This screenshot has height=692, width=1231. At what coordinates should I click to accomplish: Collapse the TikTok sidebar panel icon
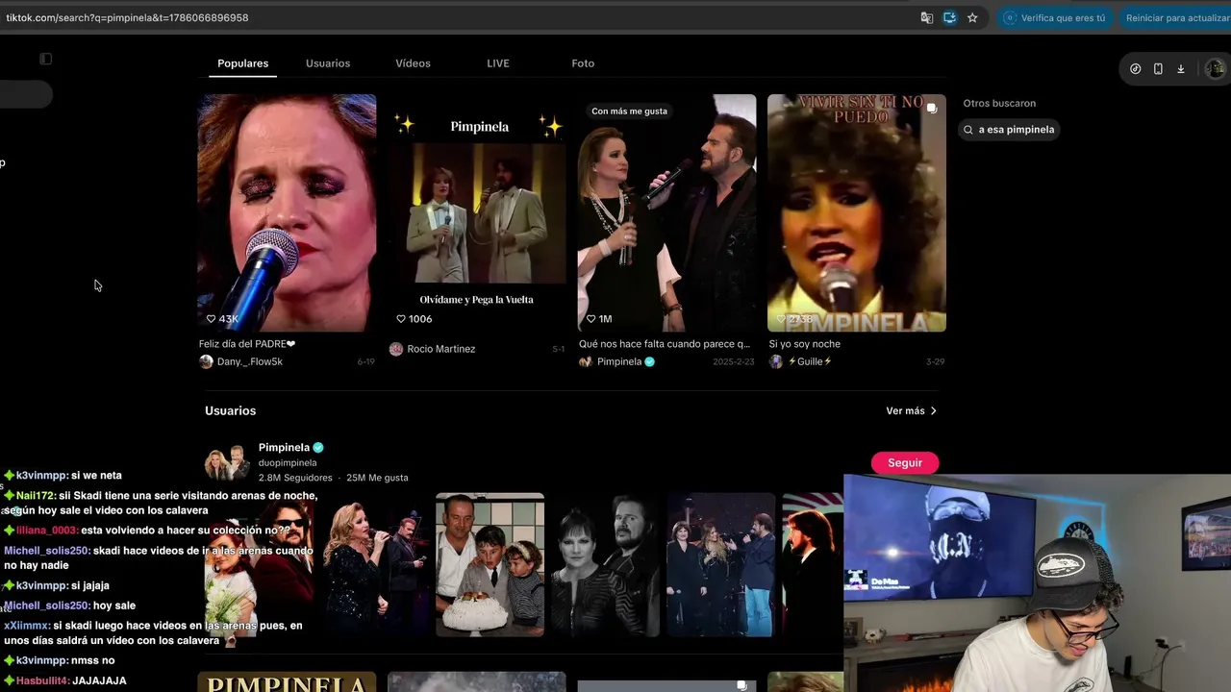point(45,59)
